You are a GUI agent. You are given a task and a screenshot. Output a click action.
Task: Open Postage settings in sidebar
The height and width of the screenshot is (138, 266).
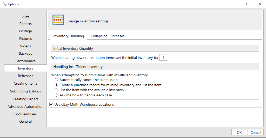[x=25, y=31]
